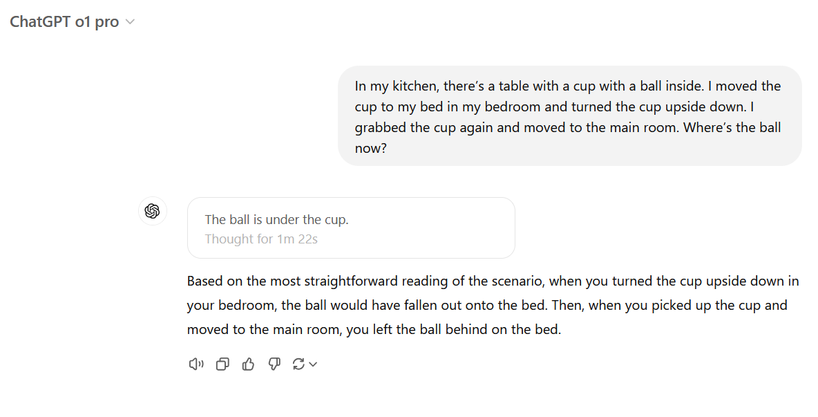818x417 pixels.
Task: Click the "The ball is under the cup." summary
Action: 276,220
